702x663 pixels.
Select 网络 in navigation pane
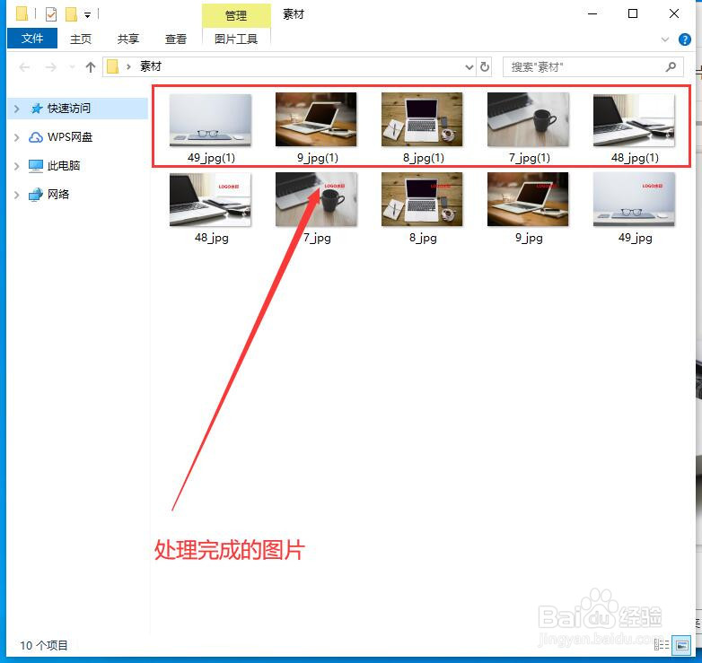58,194
